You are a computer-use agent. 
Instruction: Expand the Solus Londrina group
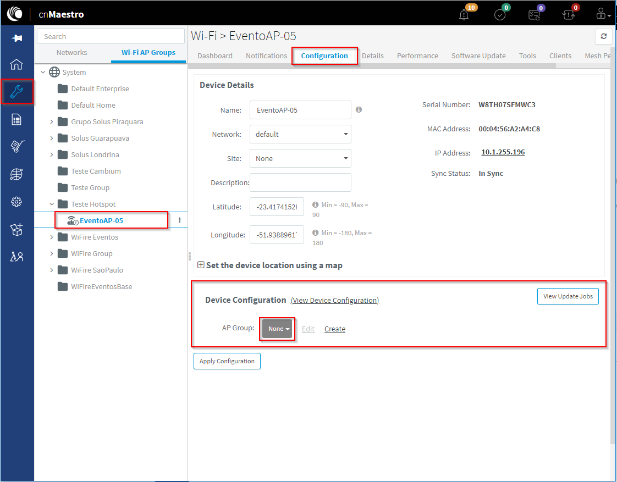tap(52, 154)
